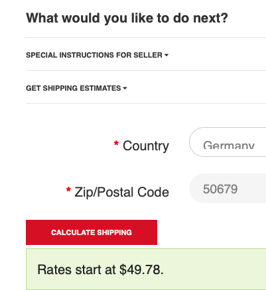Click the green rates notification box

coord(146,269)
